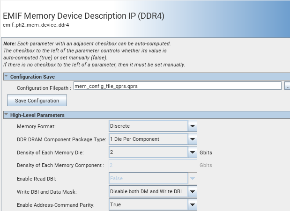
Task: Expand DDR DRAM Component Package Type dropdown arrow
Action: pyautogui.click(x=192, y=139)
